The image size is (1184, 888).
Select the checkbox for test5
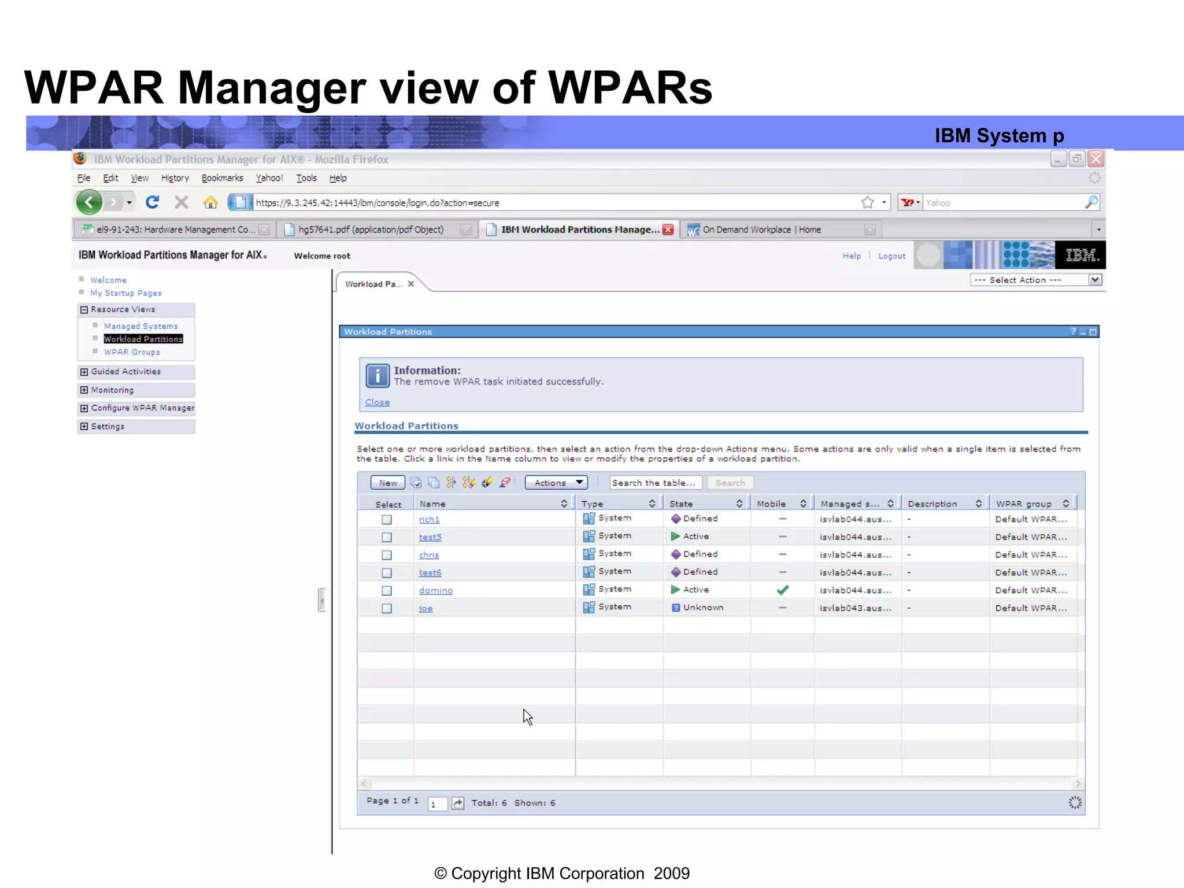pos(387,538)
